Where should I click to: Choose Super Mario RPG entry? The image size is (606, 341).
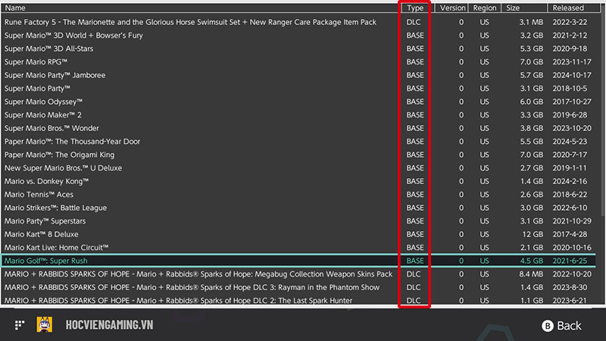(298, 62)
